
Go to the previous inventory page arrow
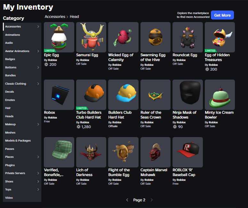coord(127,200)
